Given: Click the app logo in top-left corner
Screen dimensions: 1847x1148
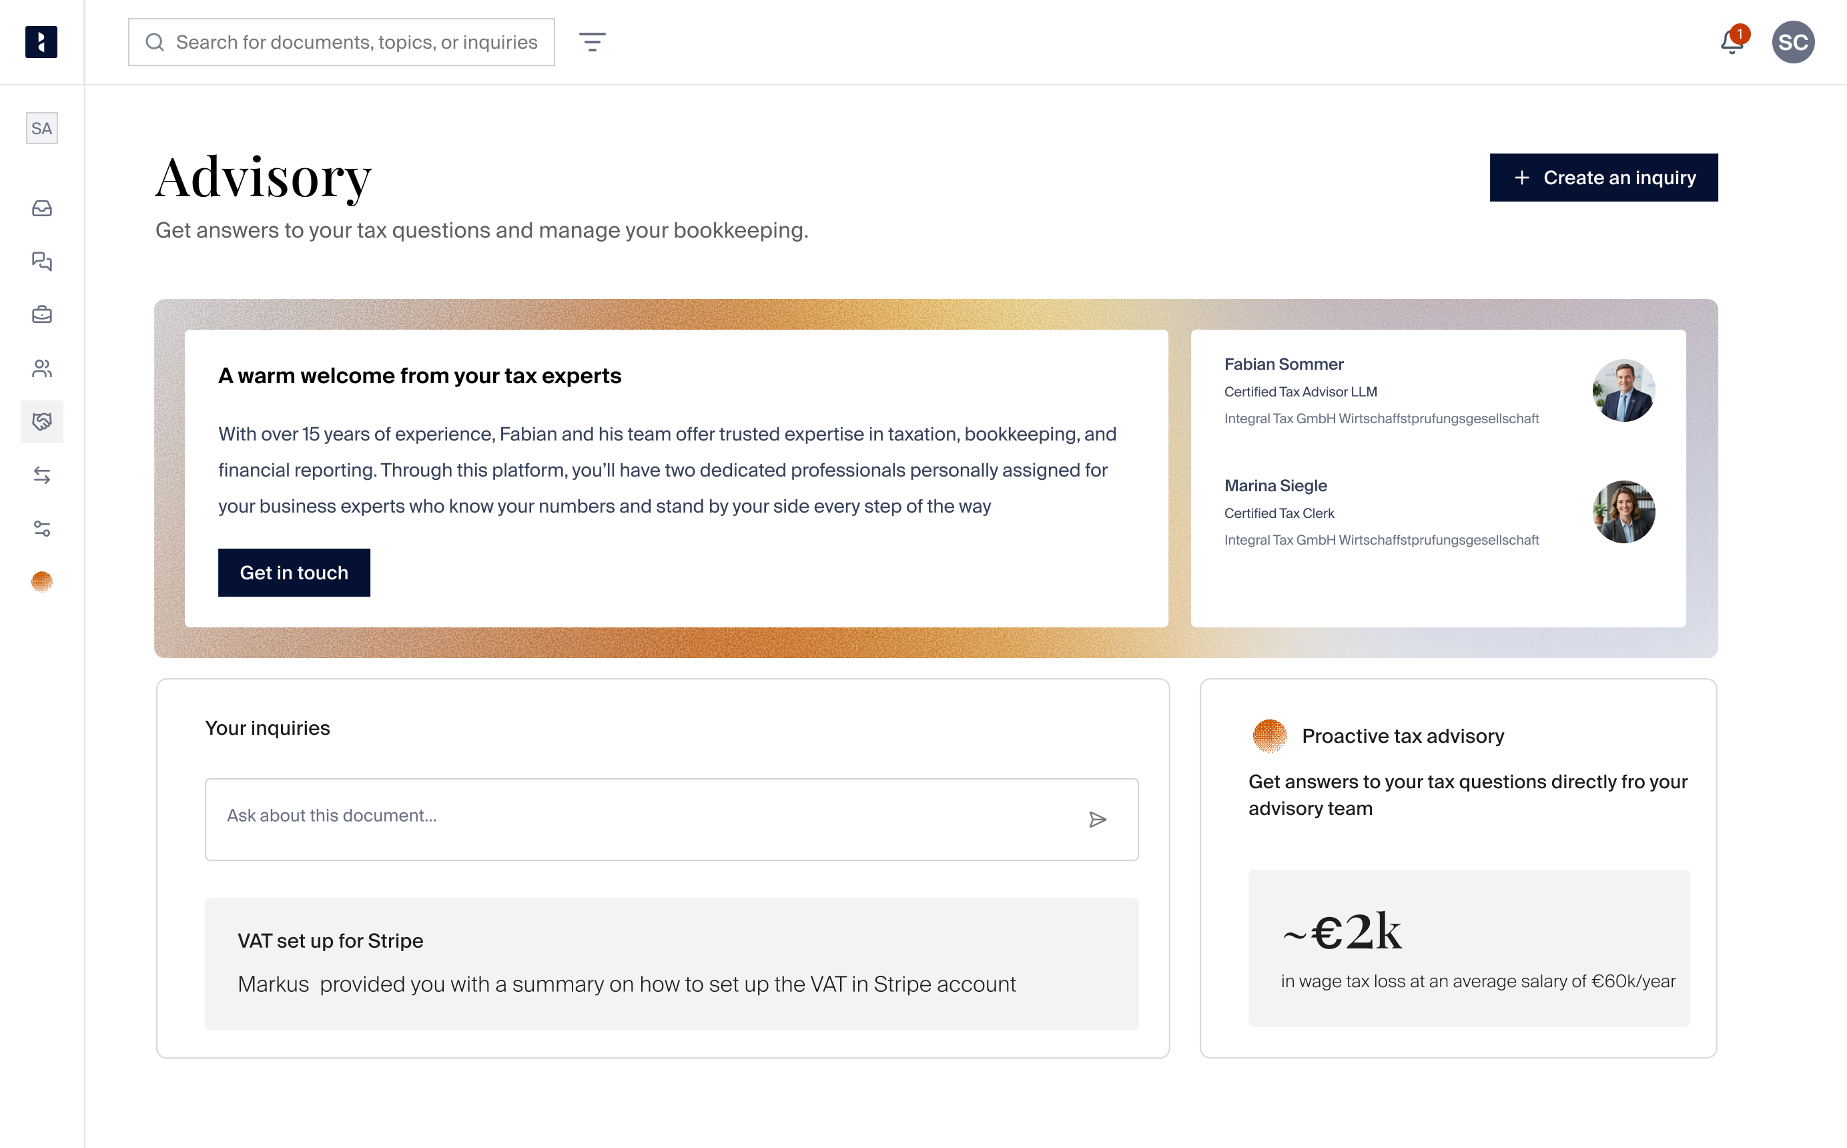Looking at the screenshot, I should point(42,42).
